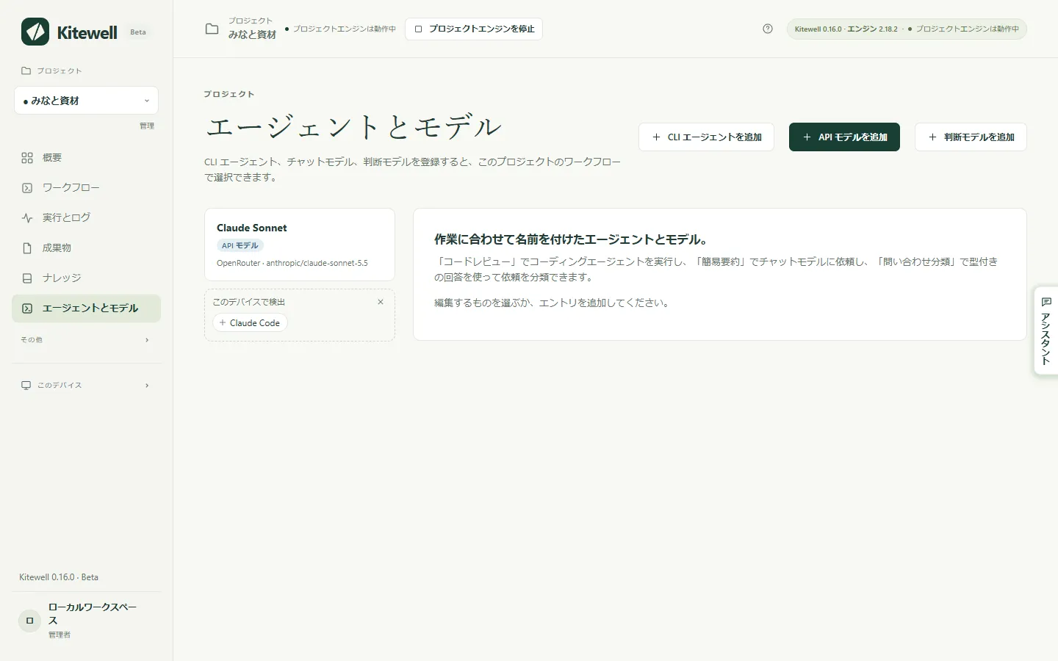Viewport: 1058px width, 661px height.
Task: Click the API モデル tag on Claude Sonnet
Action: pos(240,245)
